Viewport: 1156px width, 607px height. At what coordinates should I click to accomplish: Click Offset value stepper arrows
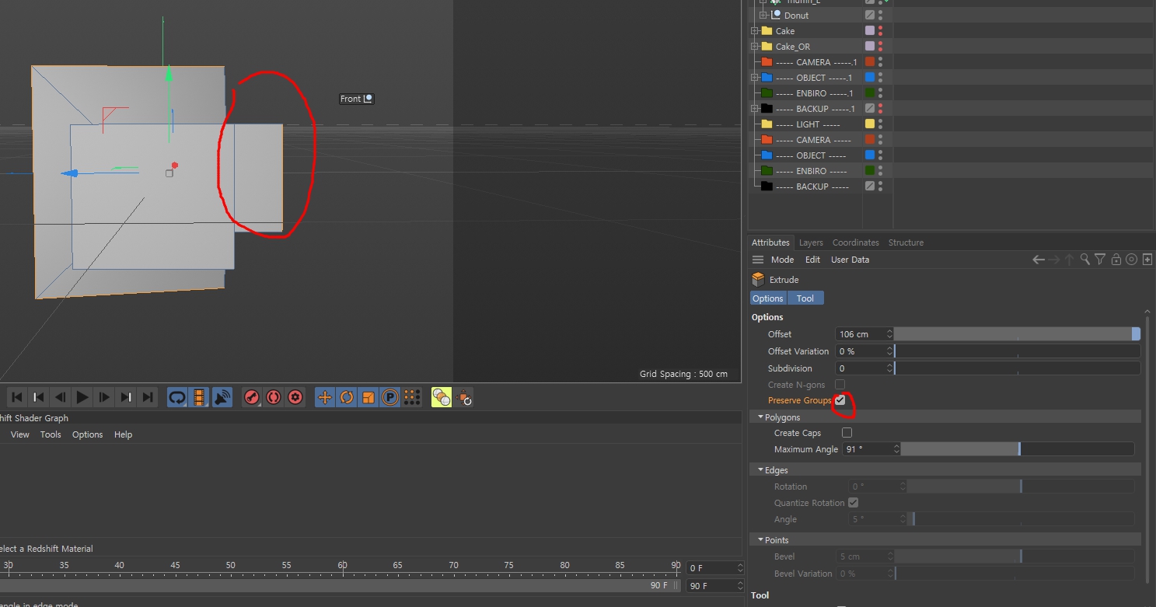pyautogui.click(x=889, y=334)
